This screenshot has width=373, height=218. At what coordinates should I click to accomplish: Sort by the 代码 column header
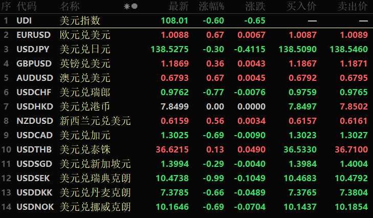tap(27, 7)
